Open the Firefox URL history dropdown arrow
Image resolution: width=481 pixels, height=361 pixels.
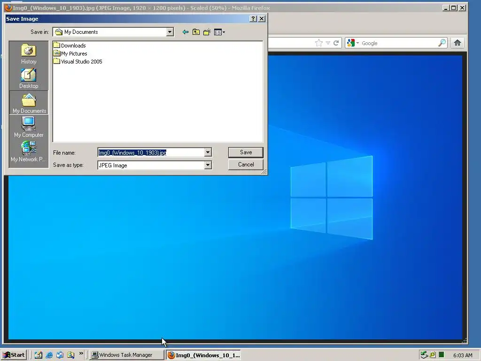[328, 43]
